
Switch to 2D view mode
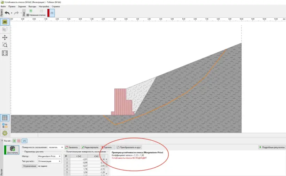point(5,22)
